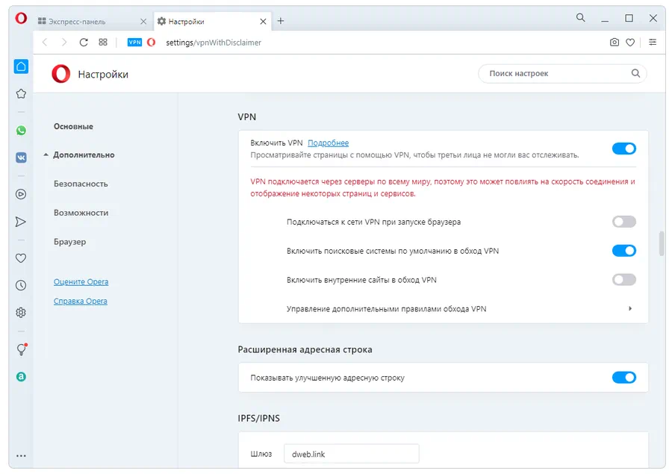Open sidebar setup via the three dots

21,455
